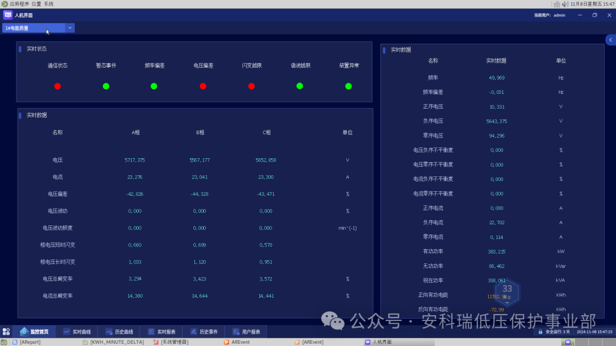
Task: Click the 无功功率 value 86.462
Action: coord(497,266)
